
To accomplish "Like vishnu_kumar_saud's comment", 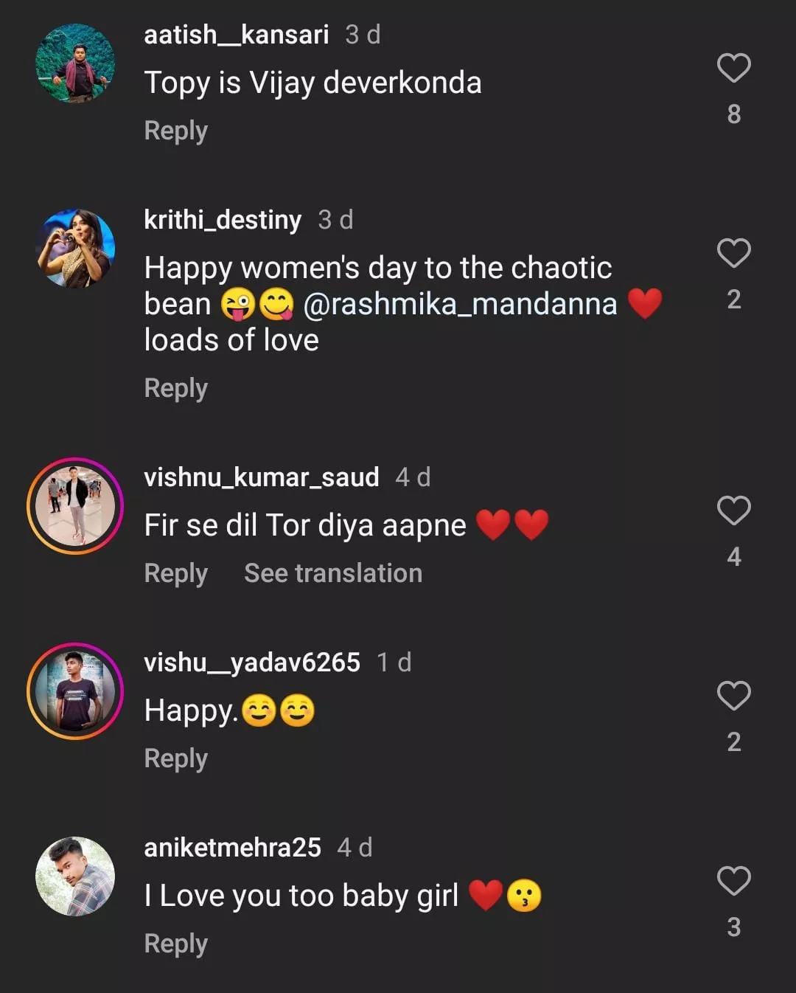I will click(733, 511).
